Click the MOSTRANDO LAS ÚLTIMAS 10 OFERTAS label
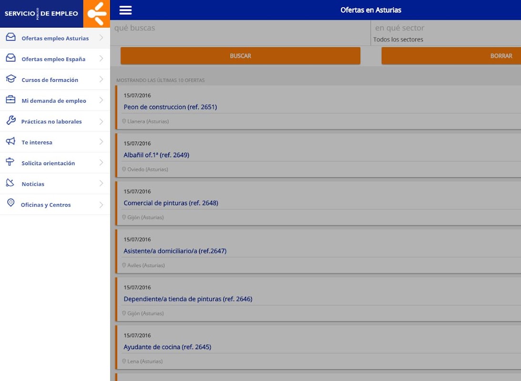Screen dimensions: 521x381 pyautogui.click(x=161, y=80)
